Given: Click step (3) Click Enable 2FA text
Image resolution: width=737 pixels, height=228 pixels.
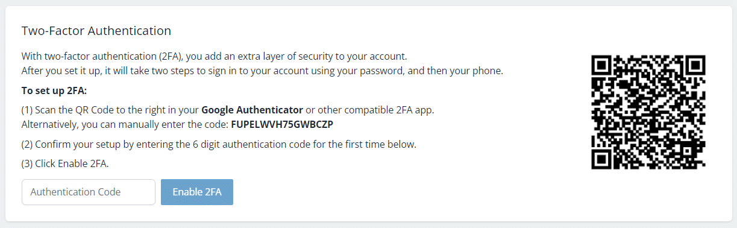Looking at the screenshot, I should 65,163.
